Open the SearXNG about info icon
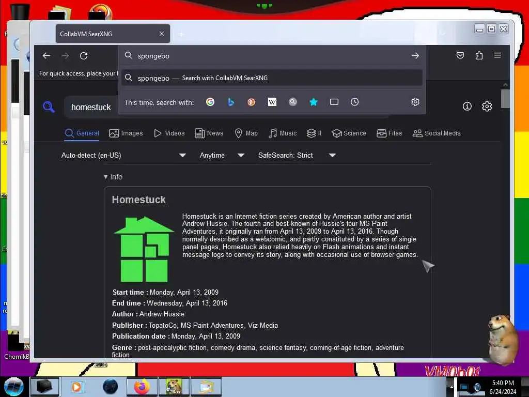 (x=467, y=106)
